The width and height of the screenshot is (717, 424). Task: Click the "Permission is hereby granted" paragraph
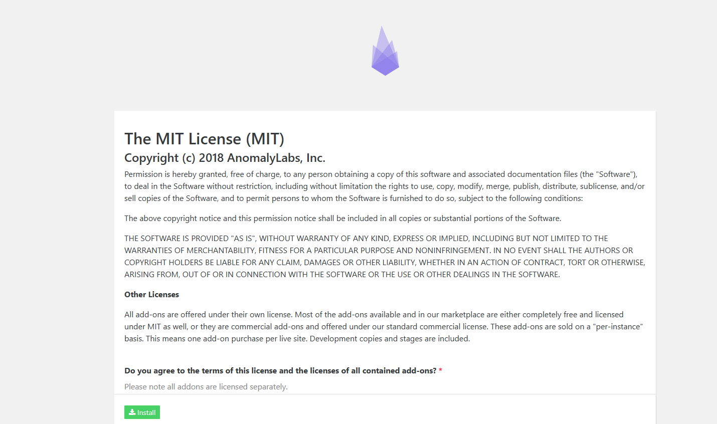(385, 186)
